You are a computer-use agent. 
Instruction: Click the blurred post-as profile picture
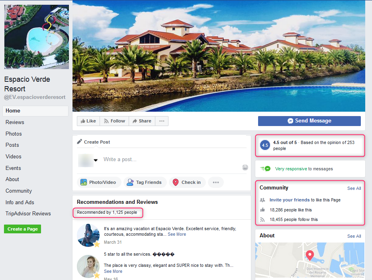(x=85, y=160)
